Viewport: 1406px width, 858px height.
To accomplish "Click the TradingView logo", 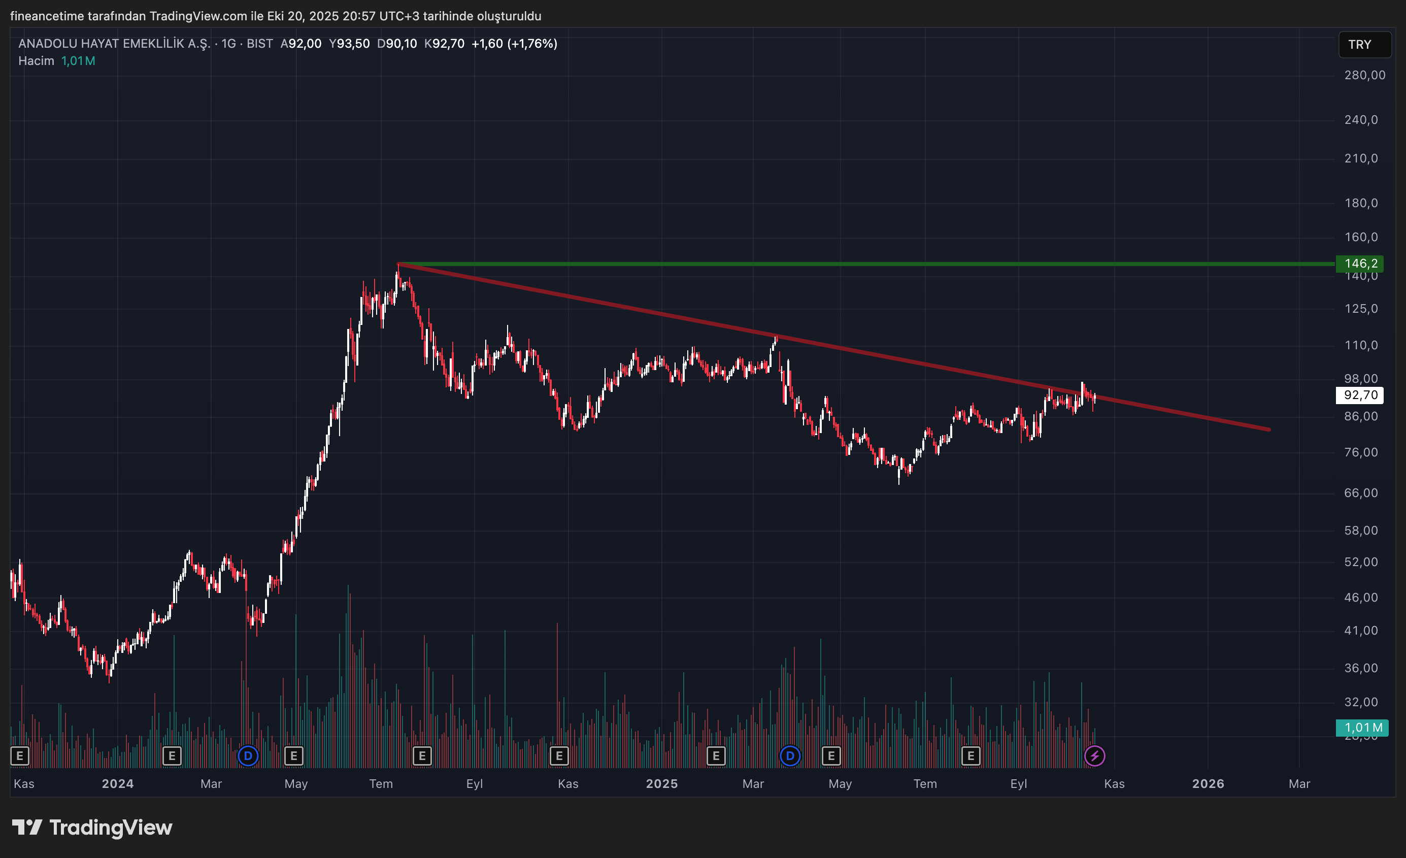I will pyautogui.click(x=92, y=827).
